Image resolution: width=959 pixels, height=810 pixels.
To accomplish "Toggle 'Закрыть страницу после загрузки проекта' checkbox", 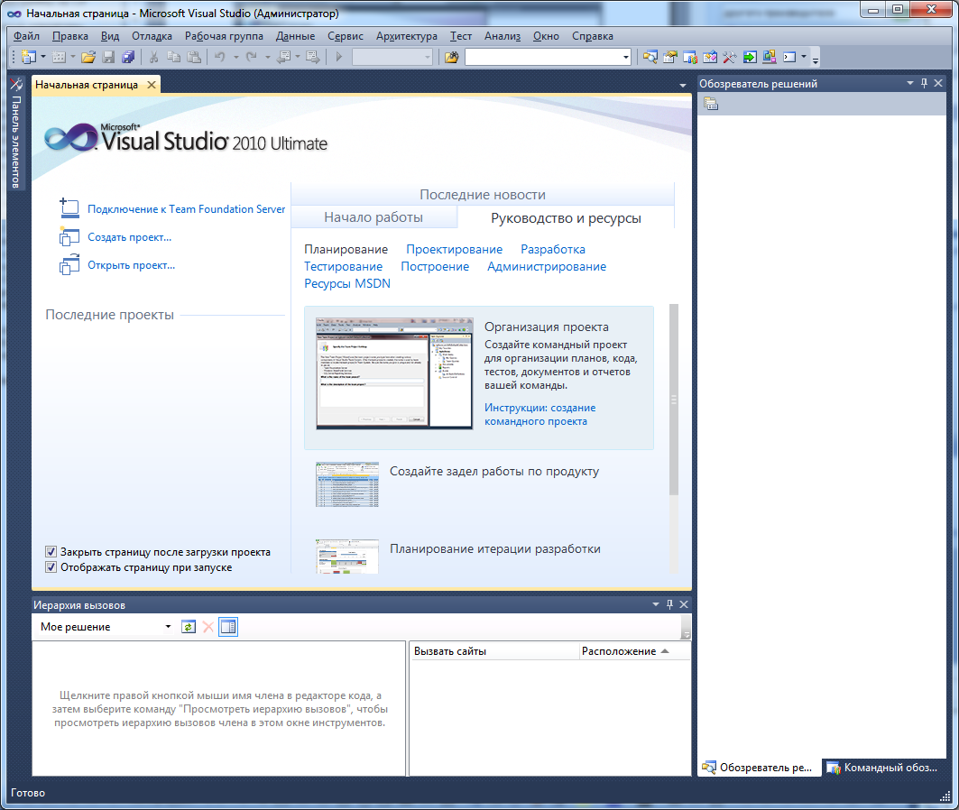I will tap(51, 551).
